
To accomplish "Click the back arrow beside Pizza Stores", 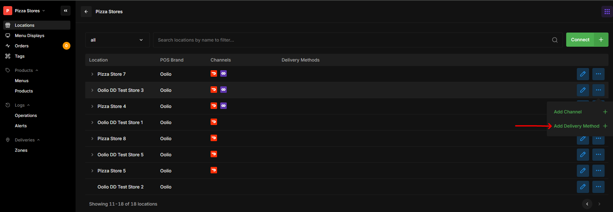I will pyautogui.click(x=86, y=12).
